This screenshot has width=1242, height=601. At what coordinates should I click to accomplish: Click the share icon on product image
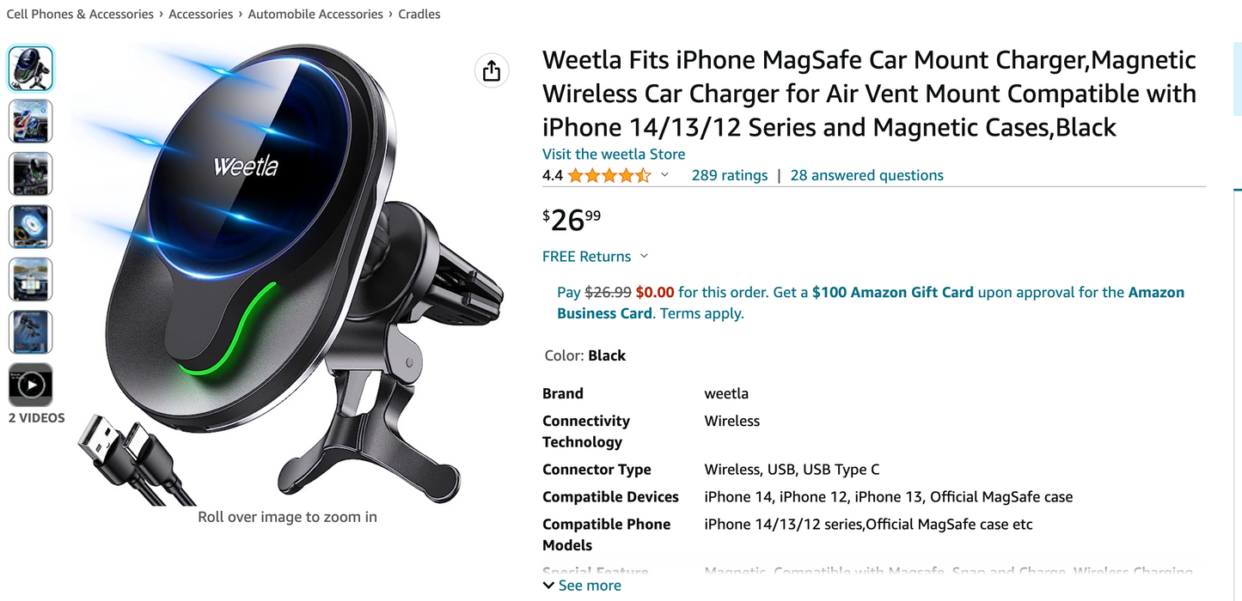pos(492,70)
